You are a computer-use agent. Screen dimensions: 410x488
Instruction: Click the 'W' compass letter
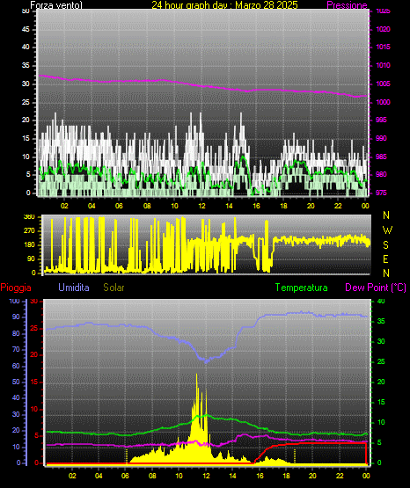(387, 230)
